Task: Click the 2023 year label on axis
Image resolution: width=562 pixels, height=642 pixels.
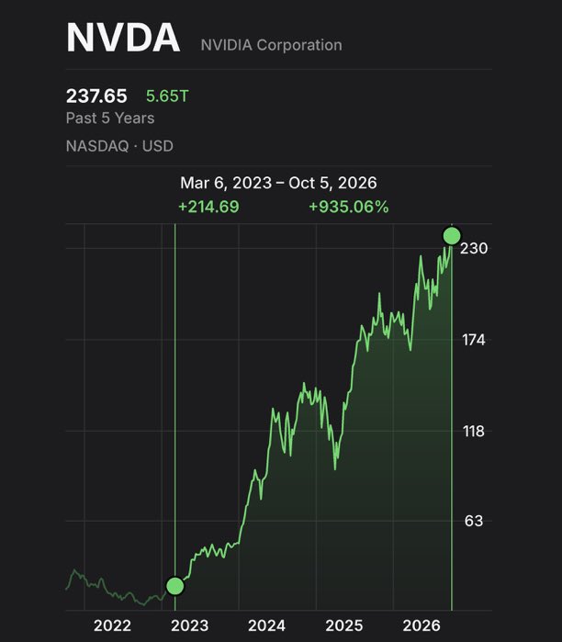Action: tap(189, 625)
